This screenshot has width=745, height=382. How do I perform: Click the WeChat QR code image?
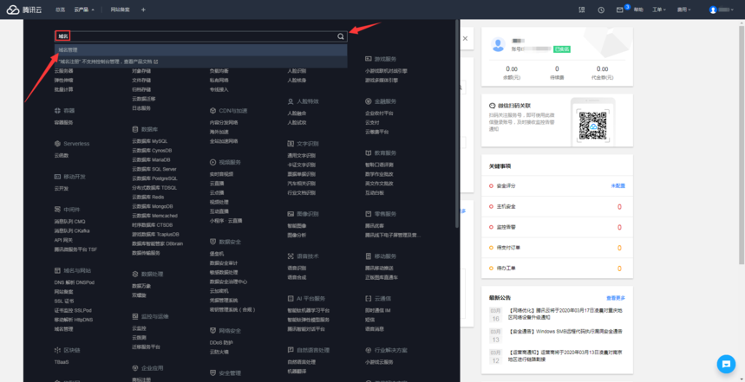(593, 124)
